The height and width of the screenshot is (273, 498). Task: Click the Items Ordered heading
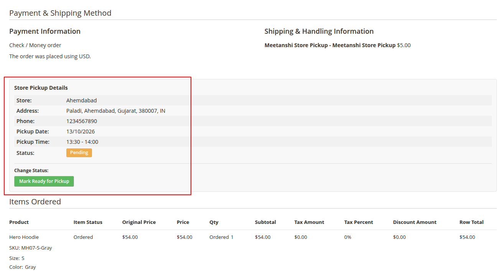click(x=35, y=202)
